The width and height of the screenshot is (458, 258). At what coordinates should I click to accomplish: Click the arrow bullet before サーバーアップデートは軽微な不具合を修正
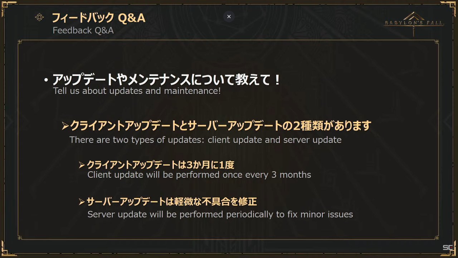82,202
